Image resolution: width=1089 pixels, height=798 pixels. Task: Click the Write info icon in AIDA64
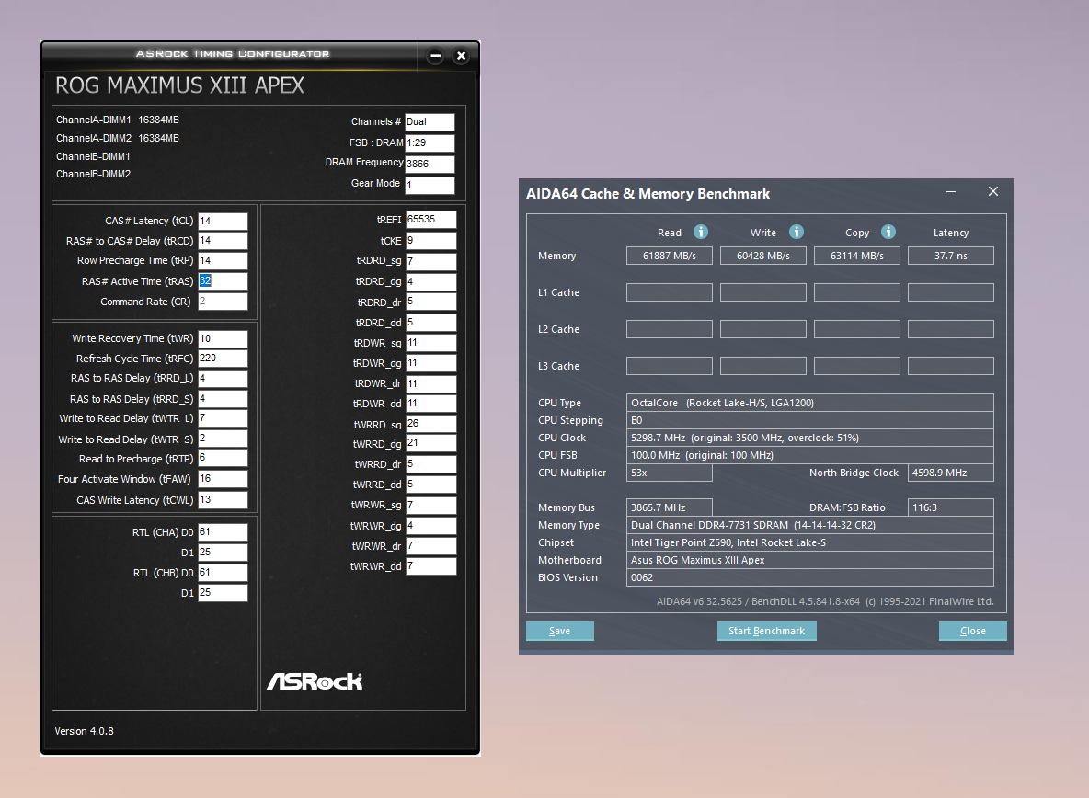797,232
